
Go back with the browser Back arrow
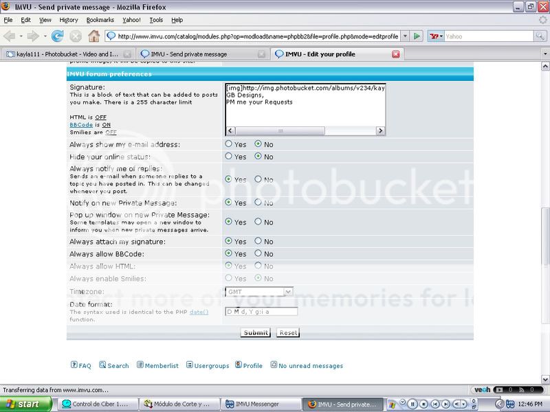point(10,36)
